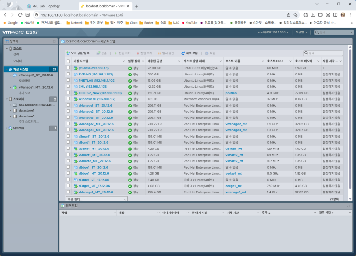Click datastore2 storage icon

click(15, 117)
